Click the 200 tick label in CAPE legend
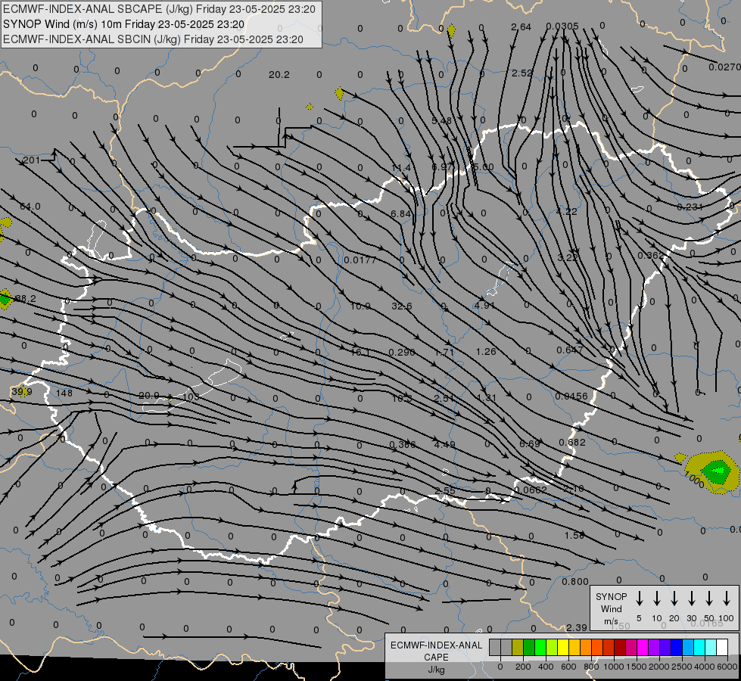Viewport: 741px width, 681px height. coord(523,667)
